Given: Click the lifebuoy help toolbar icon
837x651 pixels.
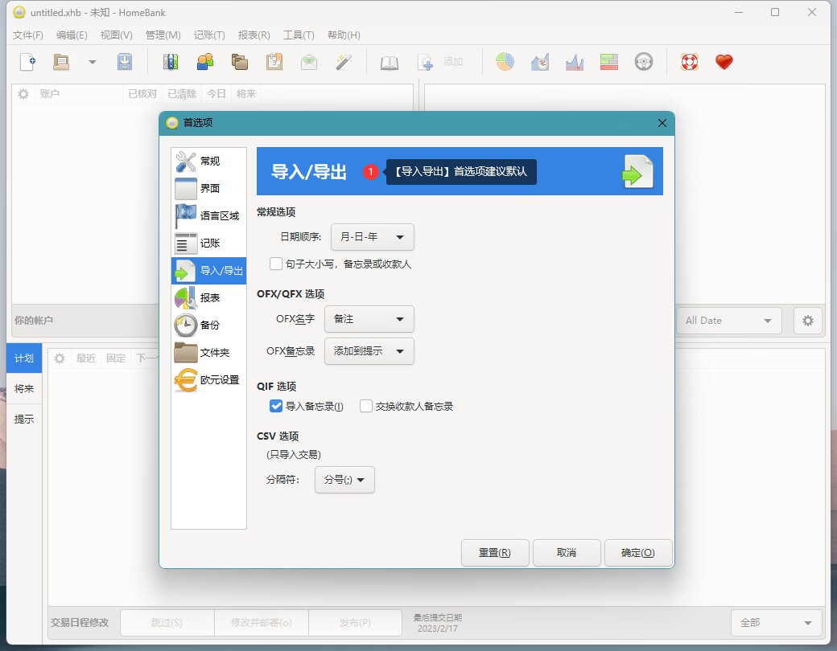Looking at the screenshot, I should (x=690, y=63).
